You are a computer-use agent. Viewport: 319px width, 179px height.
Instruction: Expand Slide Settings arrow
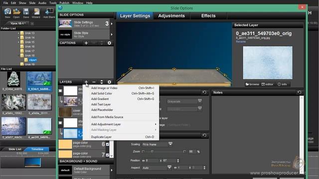(112, 24)
